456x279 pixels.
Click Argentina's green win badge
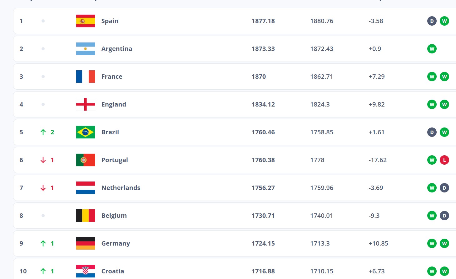tap(432, 49)
